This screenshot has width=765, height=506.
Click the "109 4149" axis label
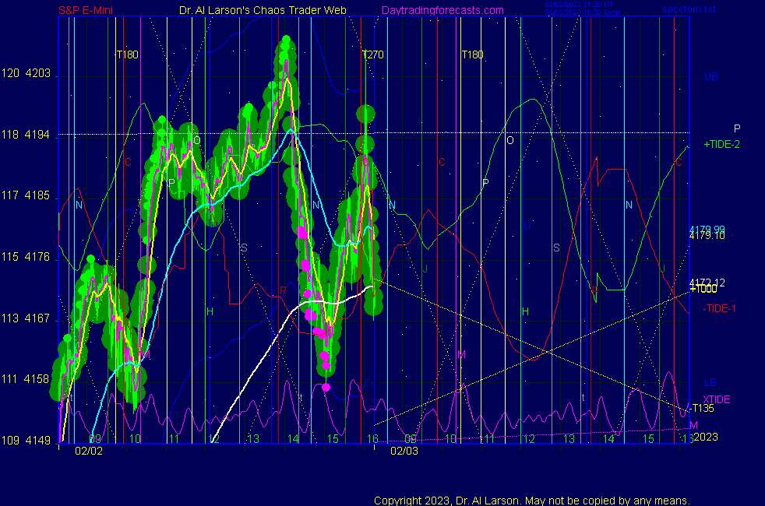pos(26,441)
